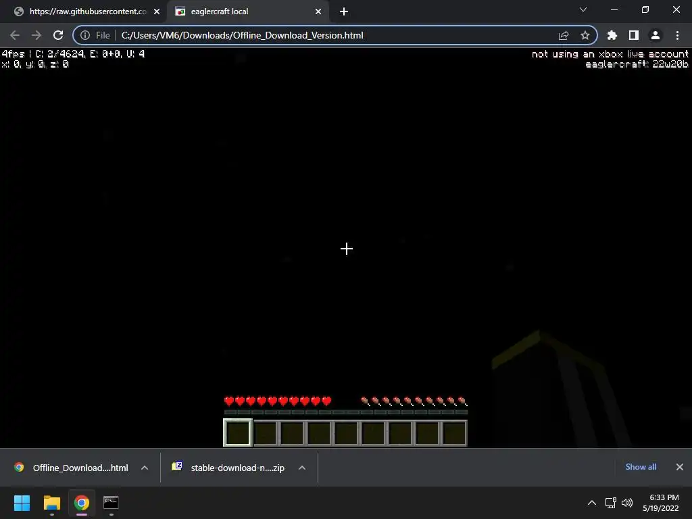
Task: Open the Chrome profile avatar
Action: tap(656, 35)
